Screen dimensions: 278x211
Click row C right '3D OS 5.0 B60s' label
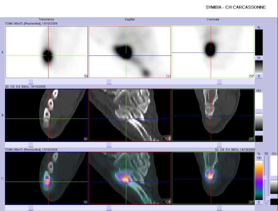pyautogui.click(x=235, y=150)
